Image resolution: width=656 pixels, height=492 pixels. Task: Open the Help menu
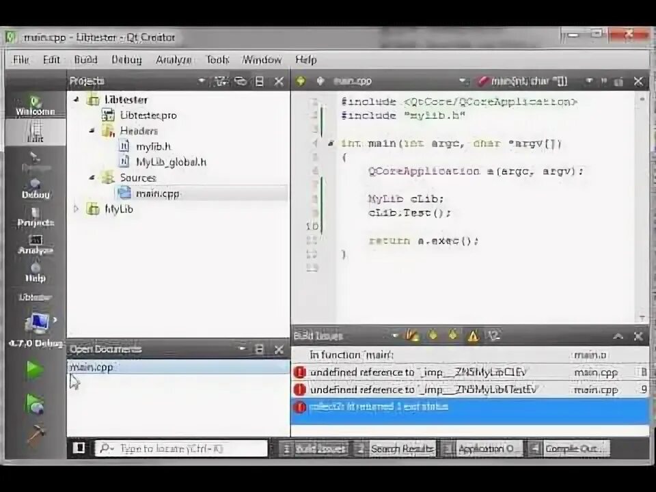(x=306, y=59)
